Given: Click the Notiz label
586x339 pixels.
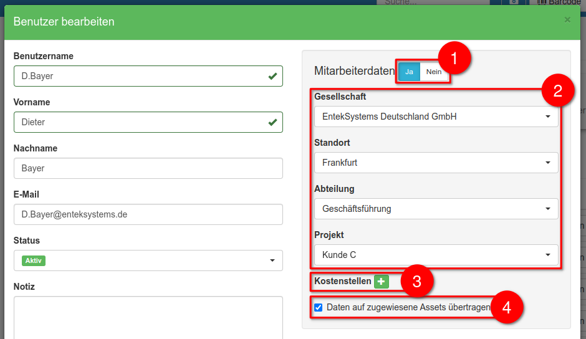Looking at the screenshot, I should point(24,287).
